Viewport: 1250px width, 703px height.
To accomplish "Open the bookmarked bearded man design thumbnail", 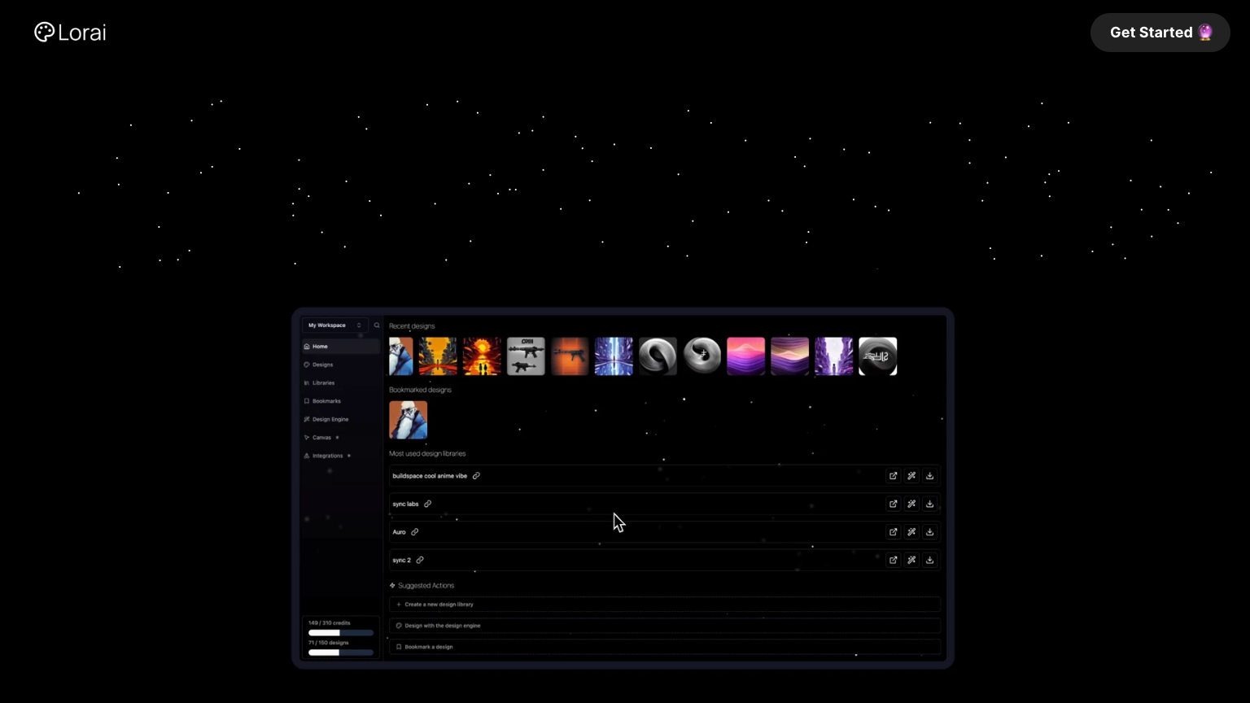I will tap(408, 420).
